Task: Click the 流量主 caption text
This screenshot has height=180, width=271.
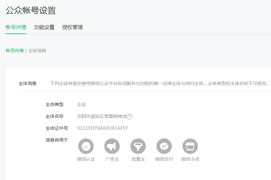Action: (x=138, y=159)
